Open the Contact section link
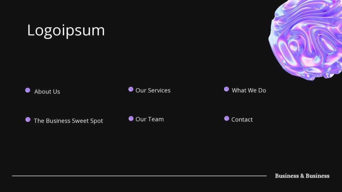 (x=242, y=120)
